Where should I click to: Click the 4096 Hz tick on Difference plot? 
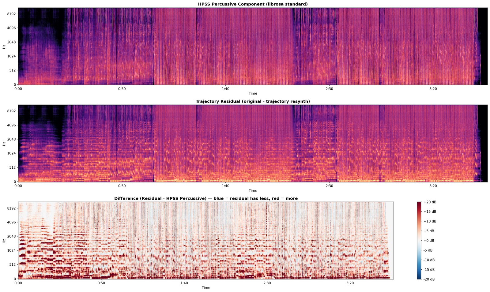[11, 222]
